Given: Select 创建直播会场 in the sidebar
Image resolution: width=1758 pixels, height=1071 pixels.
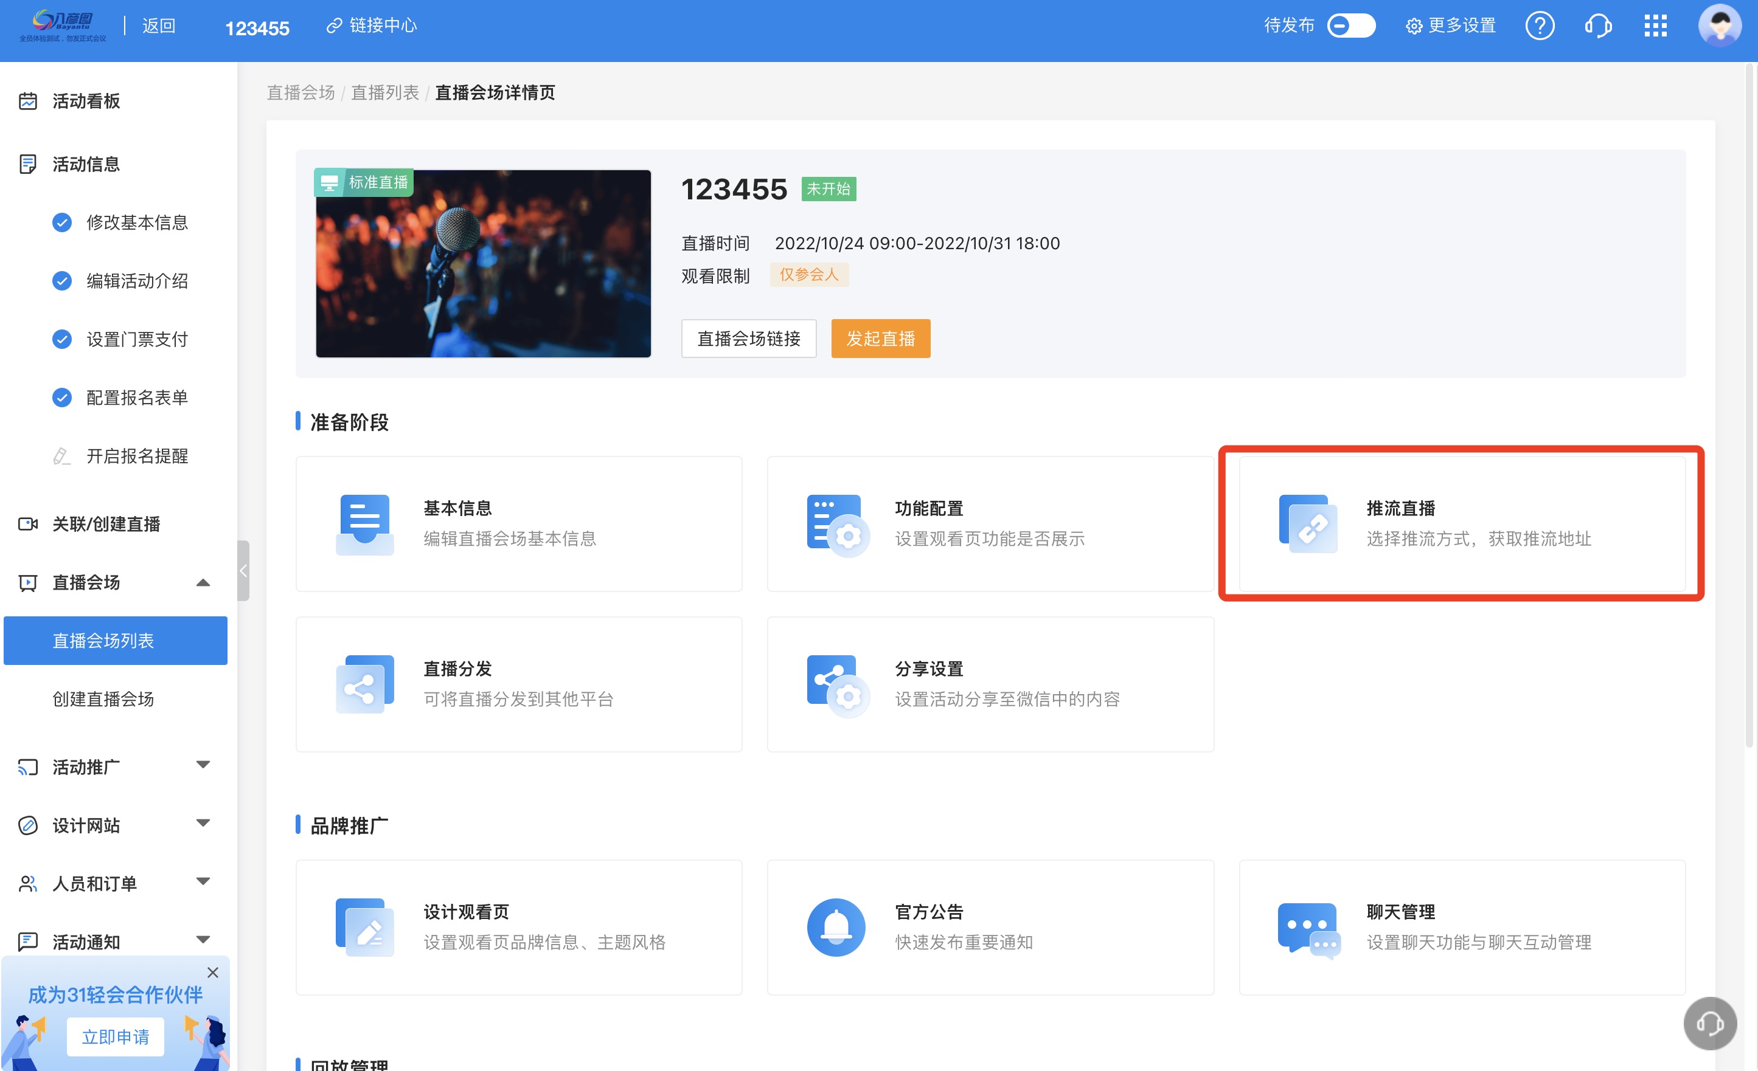Looking at the screenshot, I should [103, 699].
